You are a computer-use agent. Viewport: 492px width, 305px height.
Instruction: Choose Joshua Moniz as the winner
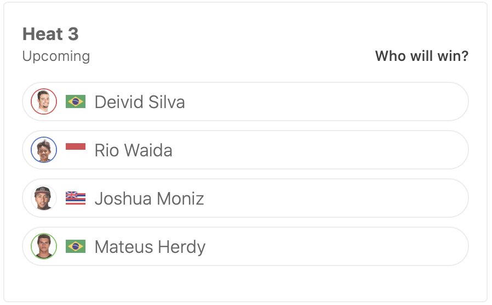tap(329, 198)
